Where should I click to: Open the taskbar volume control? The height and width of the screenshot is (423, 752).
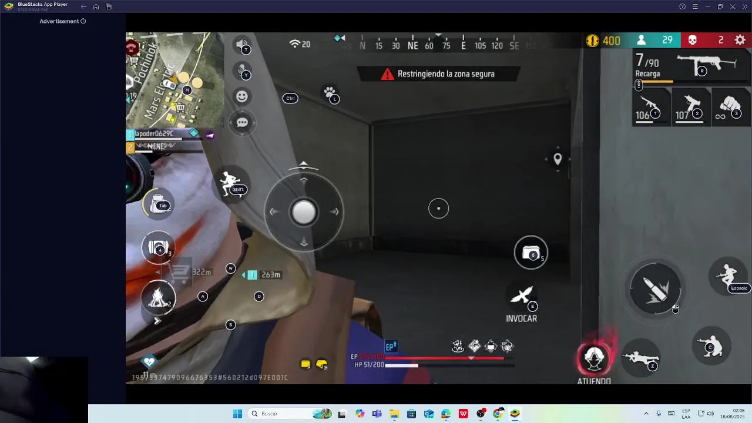(x=710, y=414)
